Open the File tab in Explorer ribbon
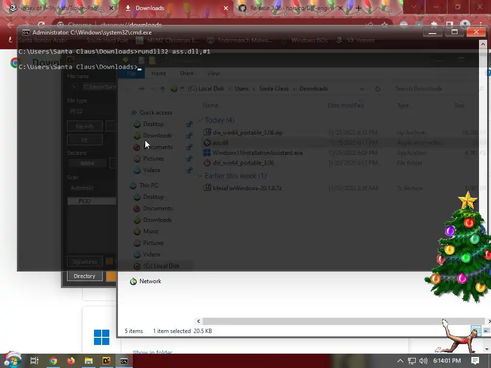Screen dimensions: 491x368 [x=131, y=73]
